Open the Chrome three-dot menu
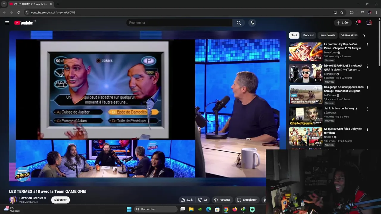Image resolution: width=381 pixels, height=214 pixels. click(x=377, y=12)
